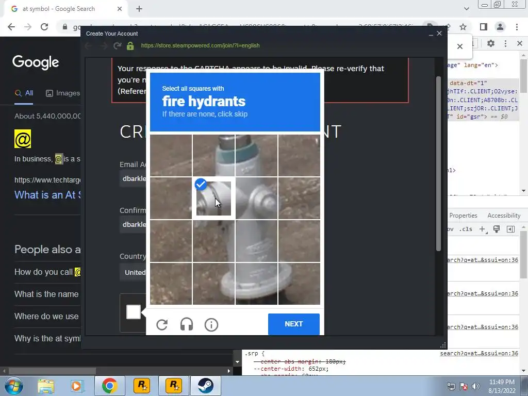Viewport: 528px width, 396px height.
Task: Expand Chrome tab search chevron
Action: (466, 9)
